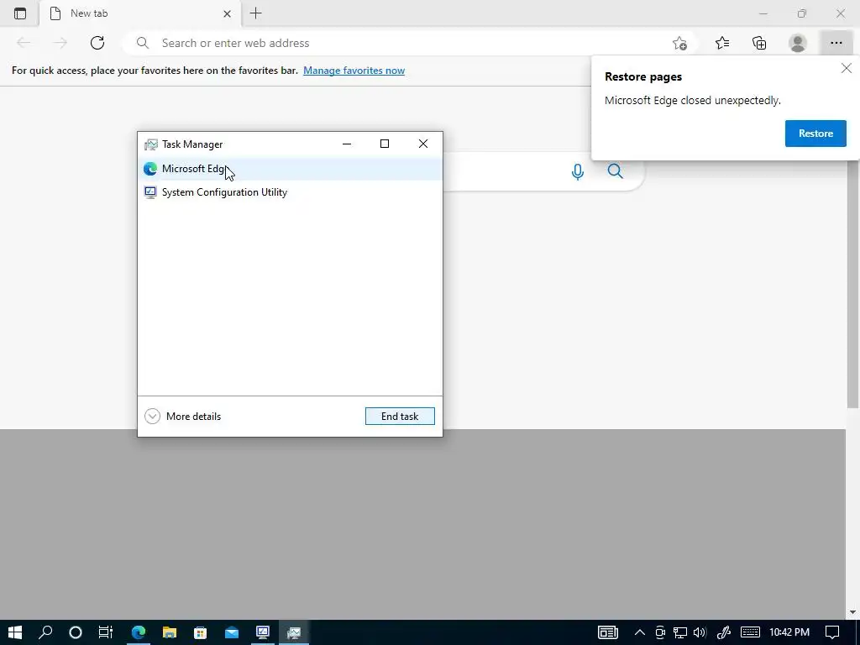Screen dimensions: 860x645
Task: Show hidden tray icons chevron
Action: (x=639, y=632)
